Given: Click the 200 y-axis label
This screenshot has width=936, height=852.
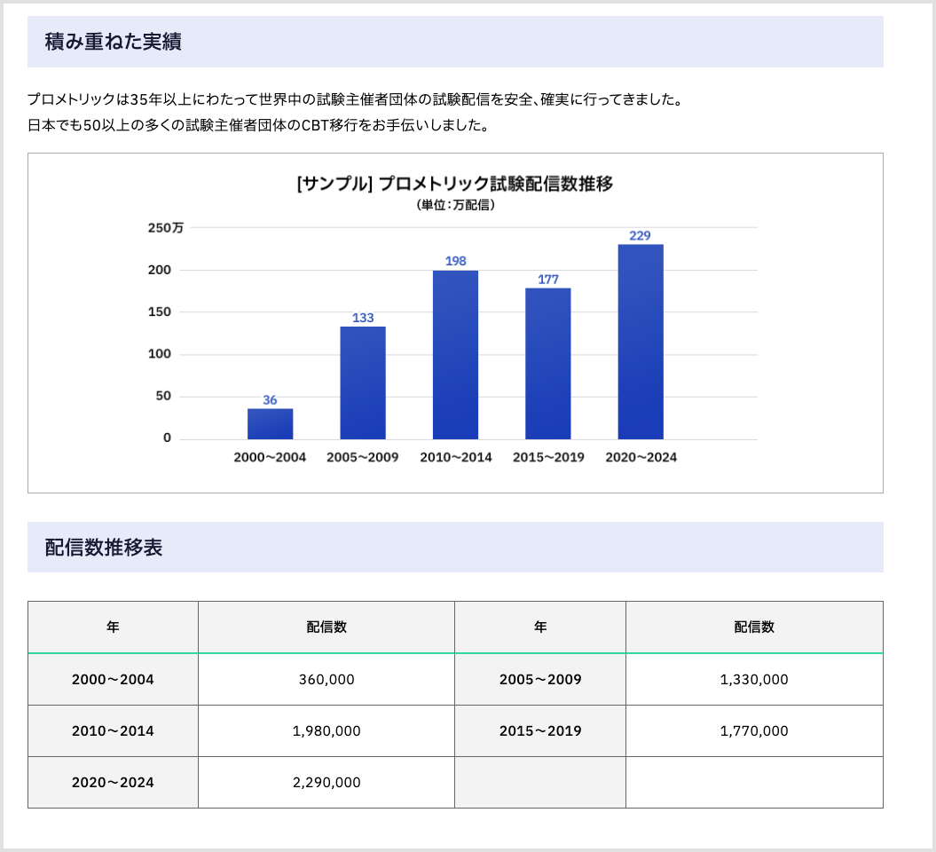Looking at the screenshot, I should (x=160, y=270).
